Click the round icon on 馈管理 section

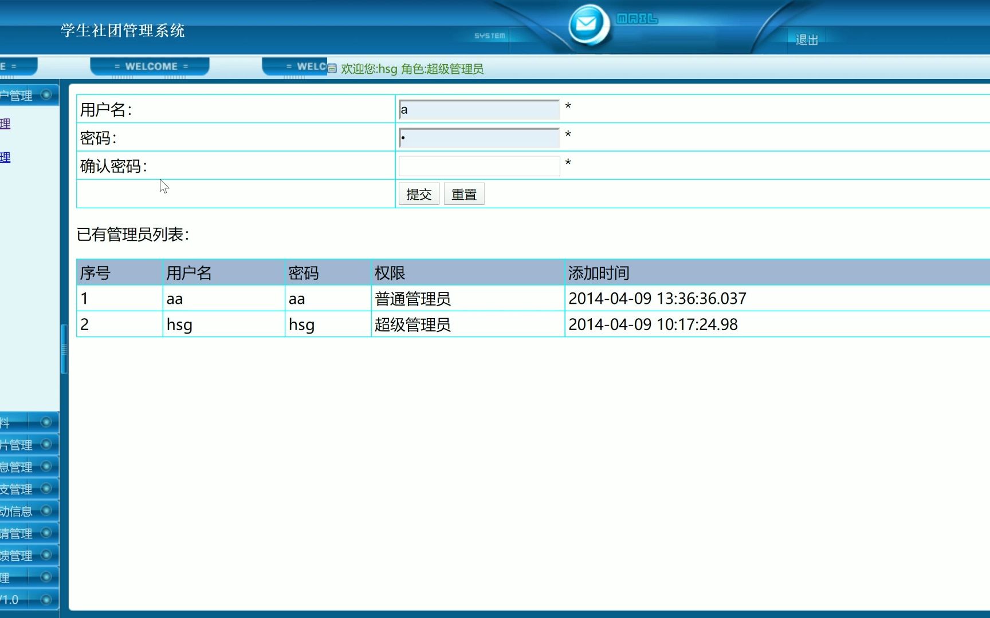(46, 555)
